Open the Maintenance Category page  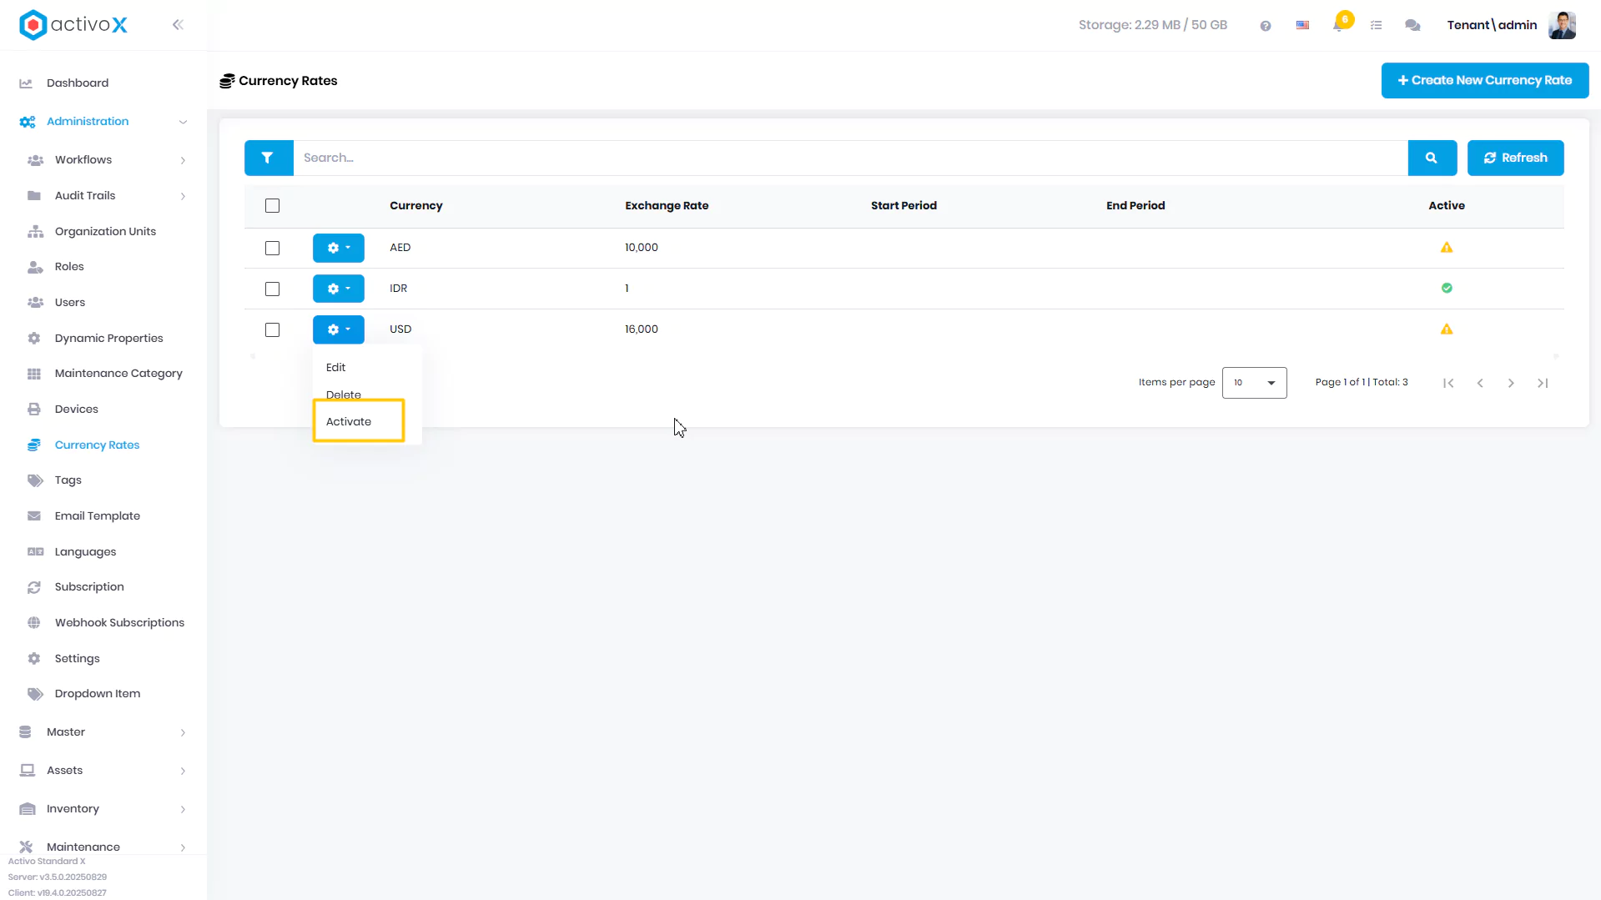pyautogui.click(x=118, y=374)
